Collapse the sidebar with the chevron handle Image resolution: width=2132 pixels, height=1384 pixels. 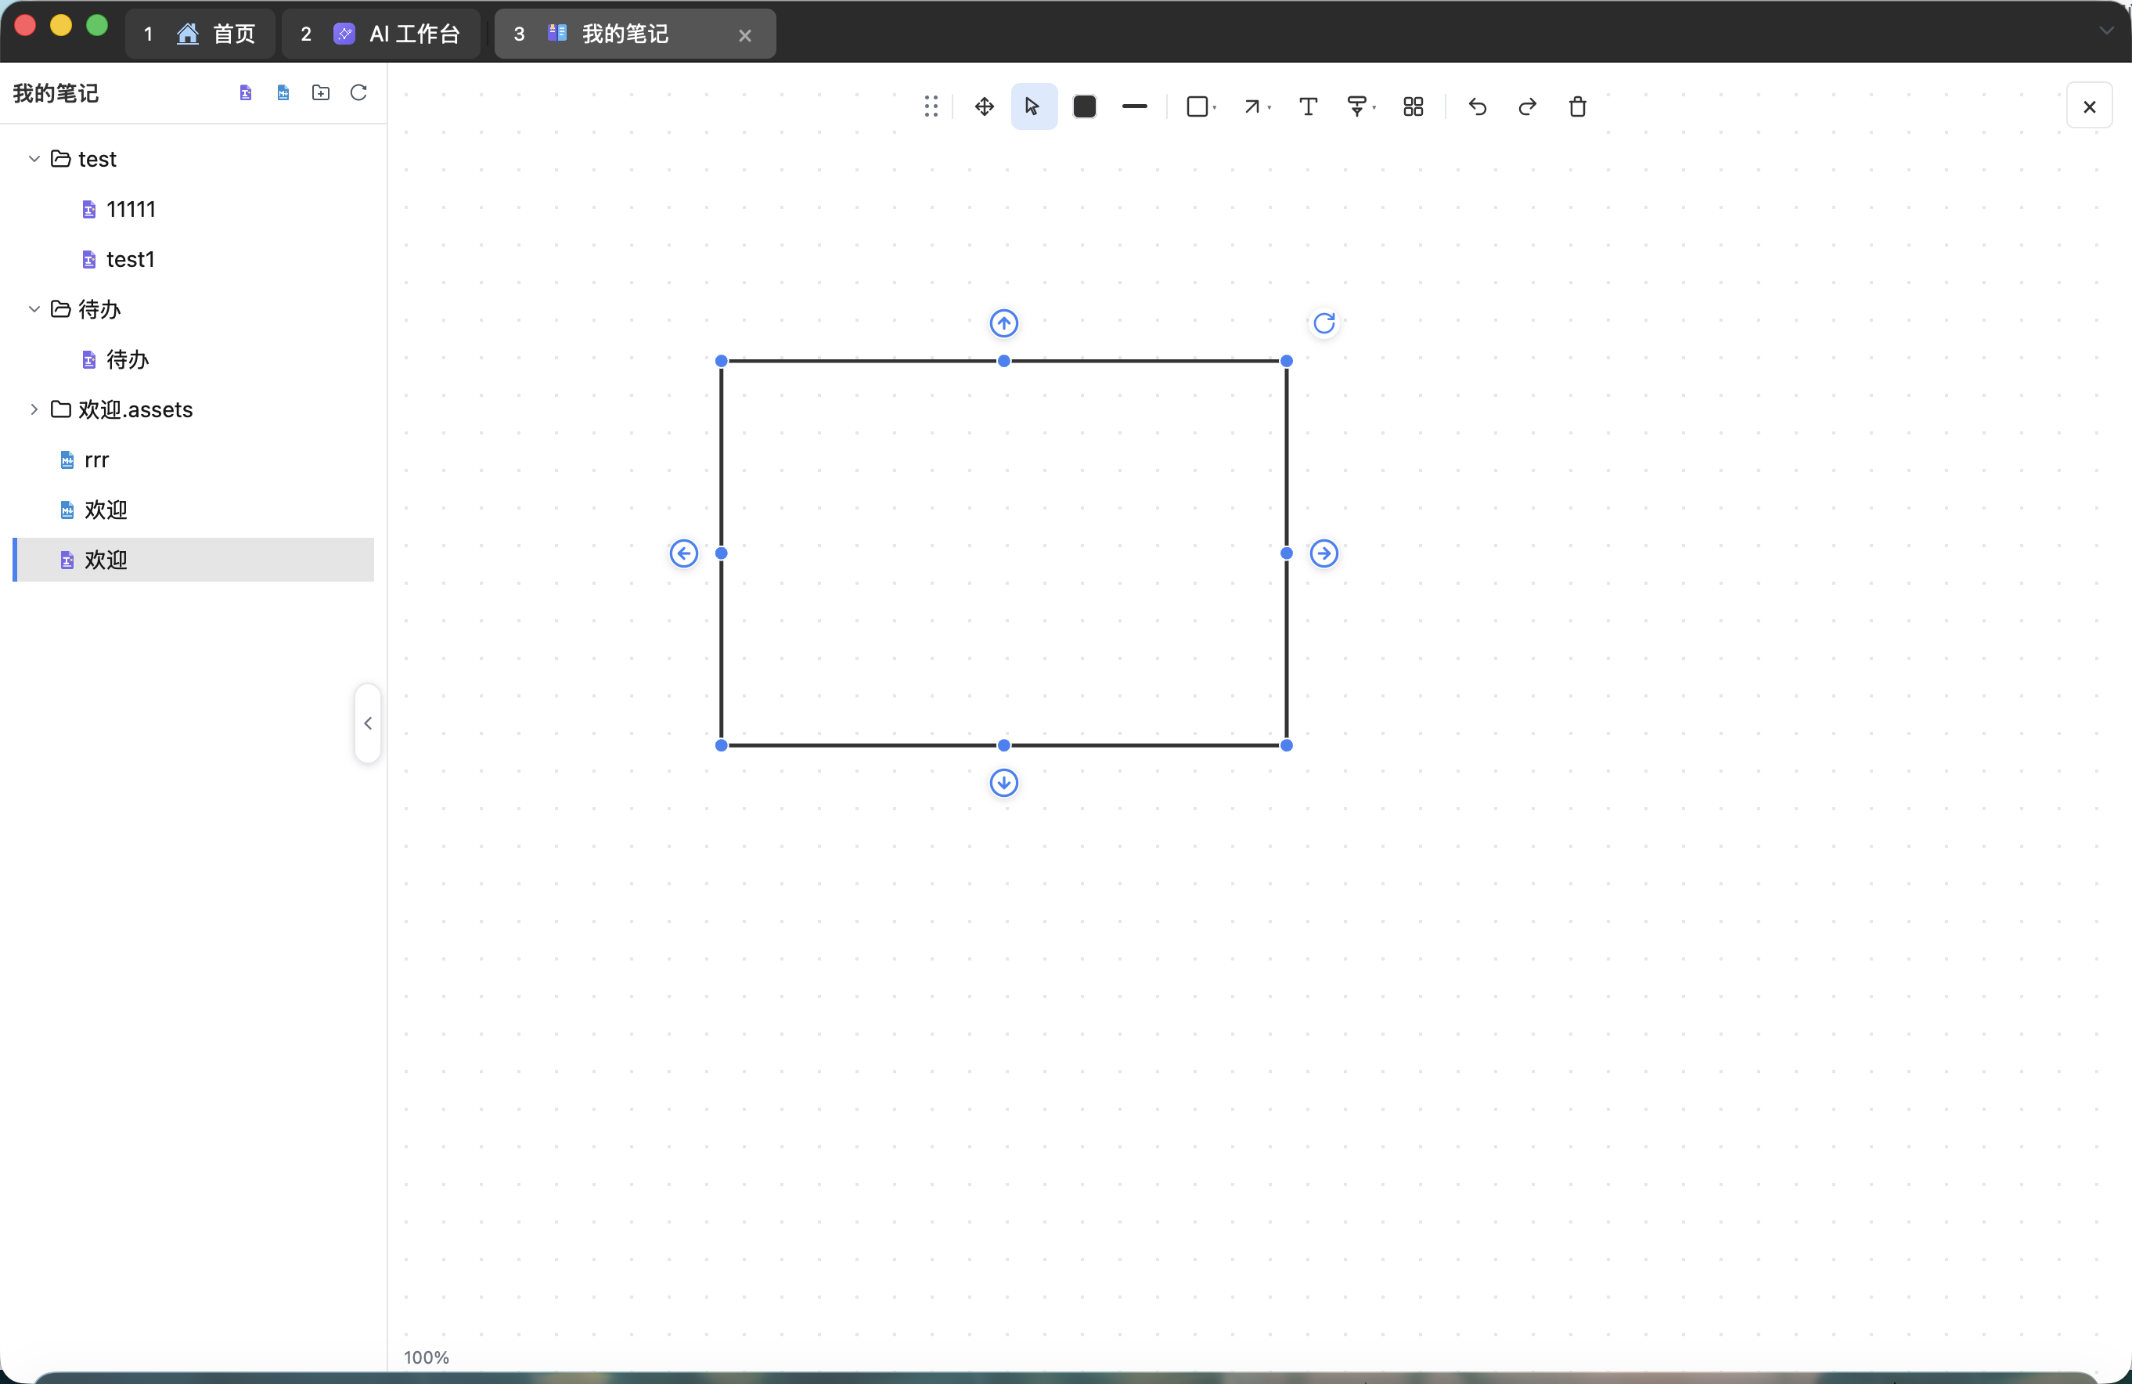tap(367, 723)
